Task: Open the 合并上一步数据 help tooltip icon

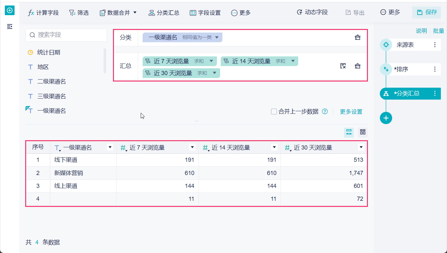Action: 325,112
